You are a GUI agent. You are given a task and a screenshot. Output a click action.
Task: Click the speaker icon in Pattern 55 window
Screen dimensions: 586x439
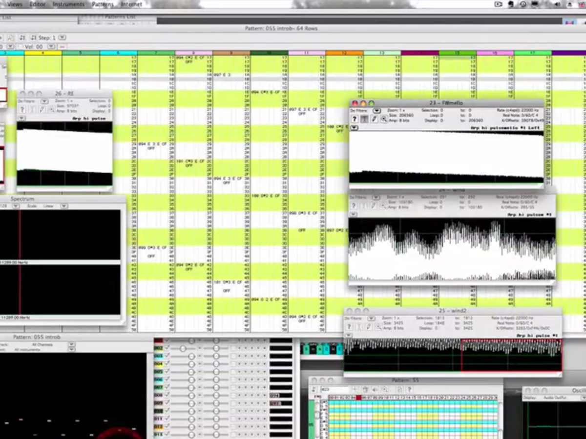click(375, 389)
